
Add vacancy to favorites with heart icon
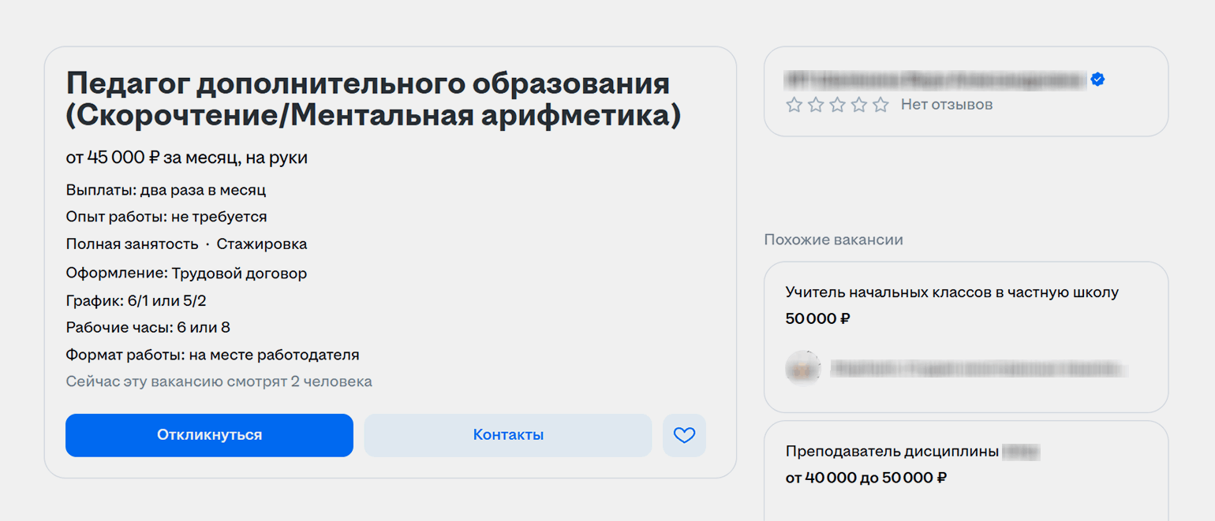(684, 435)
